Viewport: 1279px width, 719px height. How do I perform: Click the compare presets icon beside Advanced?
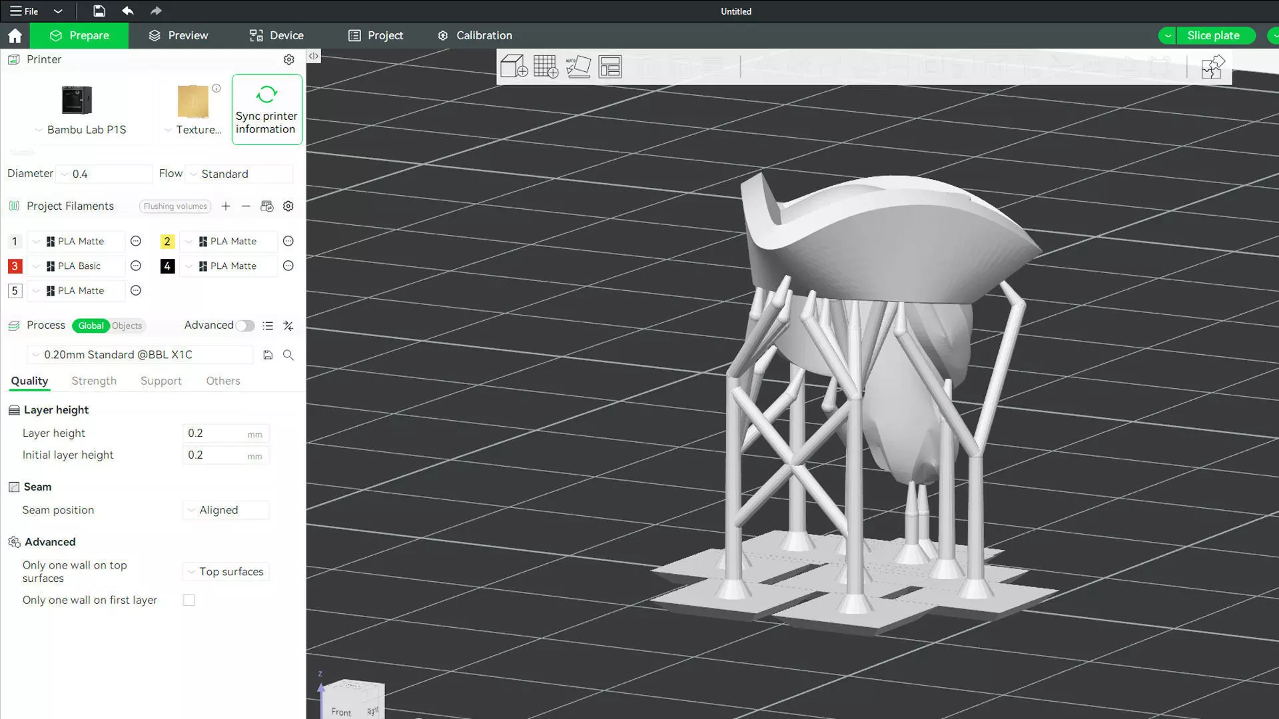[288, 326]
